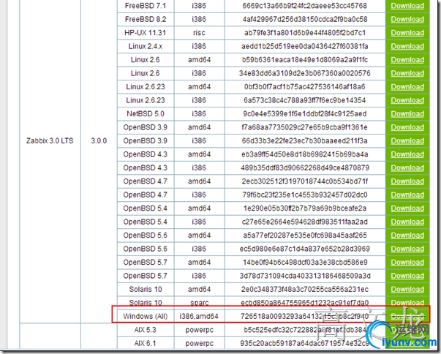Select hash '0bf3b0f7acf1b75ac427536146af18a6'
The image size is (441, 354).
tap(304, 87)
